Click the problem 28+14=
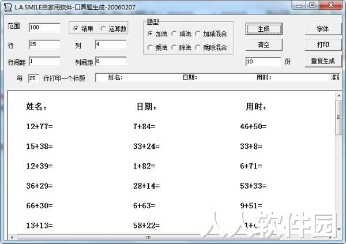Image resolution: width=346 pixels, height=244 pixels. point(146,186)
